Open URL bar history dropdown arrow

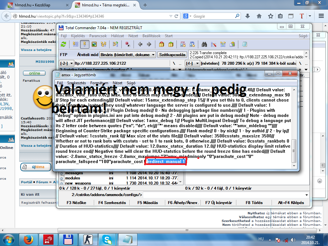[171, 16]
